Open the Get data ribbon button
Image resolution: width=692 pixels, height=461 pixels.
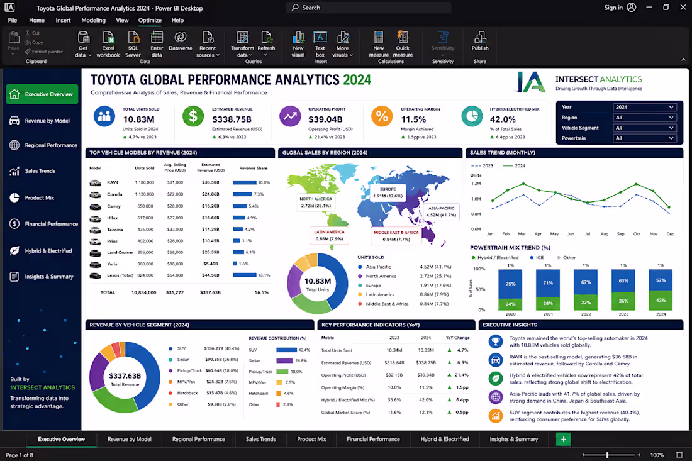pos(83,44)
